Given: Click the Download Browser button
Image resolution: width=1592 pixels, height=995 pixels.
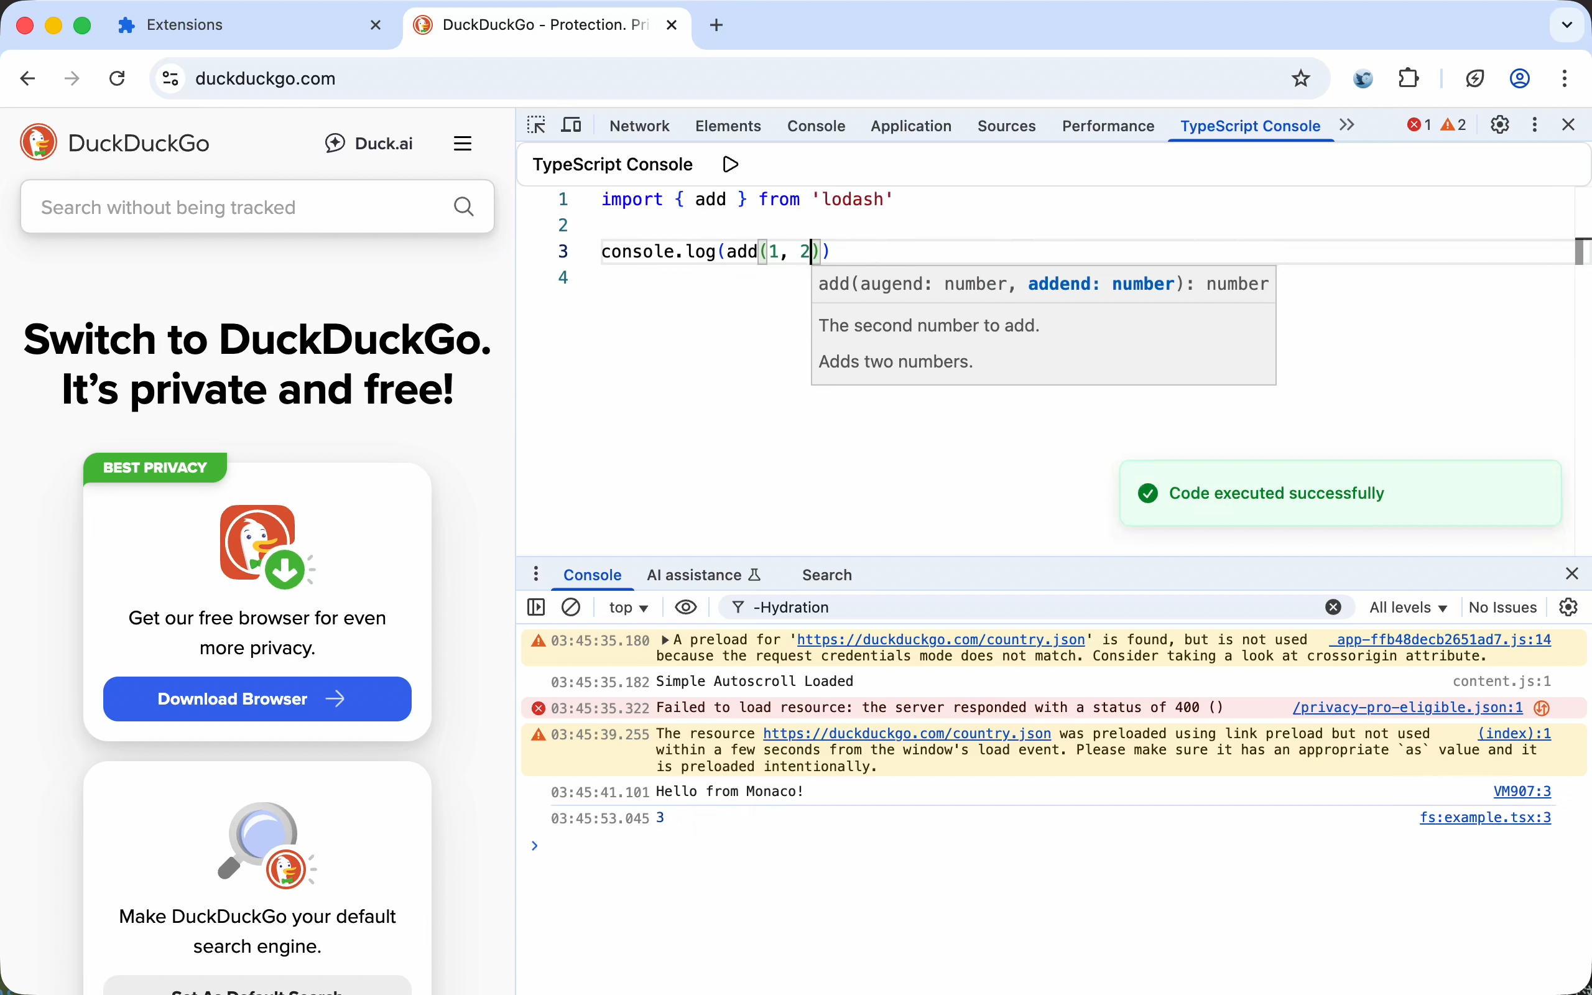Looking at the screenshot, I should 257,699.
